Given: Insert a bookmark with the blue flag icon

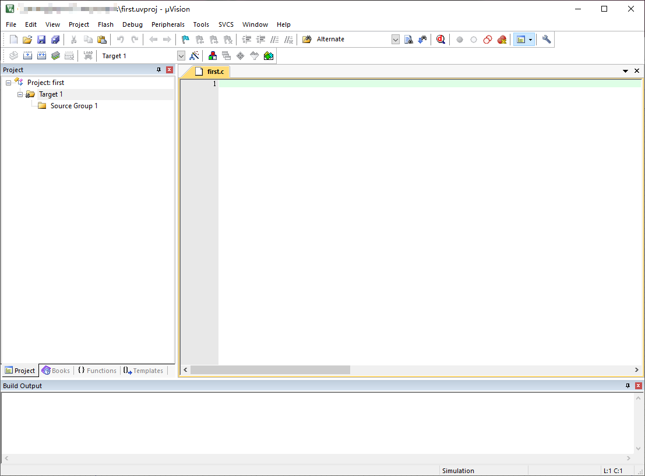Looking at the screenshot, I should [185, 40].
